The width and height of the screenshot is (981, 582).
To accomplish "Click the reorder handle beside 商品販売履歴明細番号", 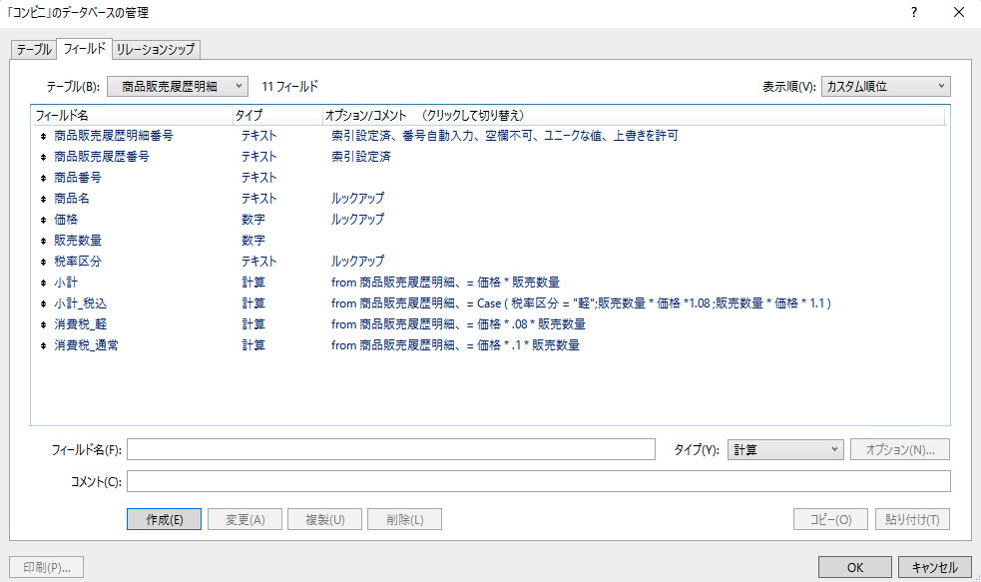I will coord(44,136).
